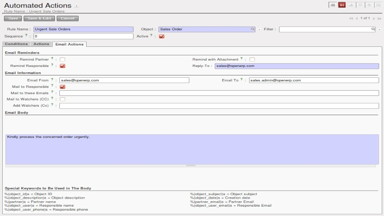Click '%(partner_email)s = Partner Email' keyword
Viewport: 384px width, 216px height.
click(x=222, y=202)
